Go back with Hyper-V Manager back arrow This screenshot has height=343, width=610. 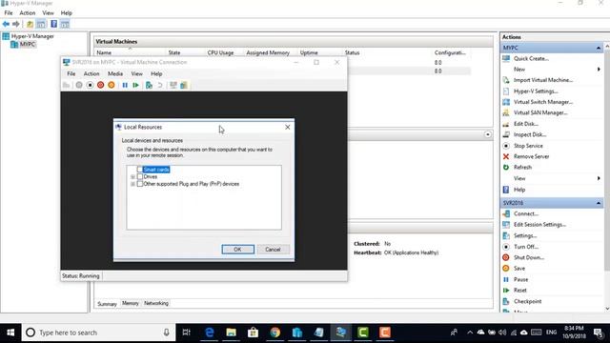click(6, 24)
